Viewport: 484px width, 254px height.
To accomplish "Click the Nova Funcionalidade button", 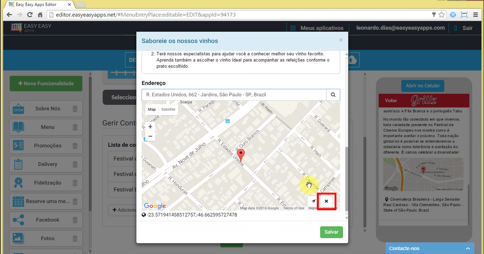I will [46, 83].
